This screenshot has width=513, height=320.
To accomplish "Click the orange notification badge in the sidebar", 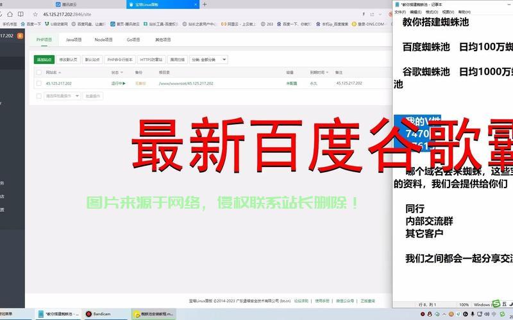I will coord(20,36).
